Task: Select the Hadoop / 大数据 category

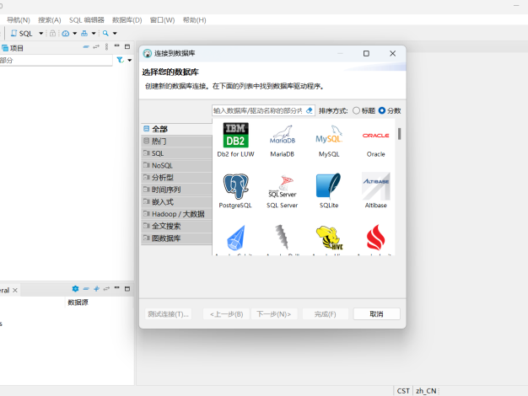Action: [x=176, y=214]
